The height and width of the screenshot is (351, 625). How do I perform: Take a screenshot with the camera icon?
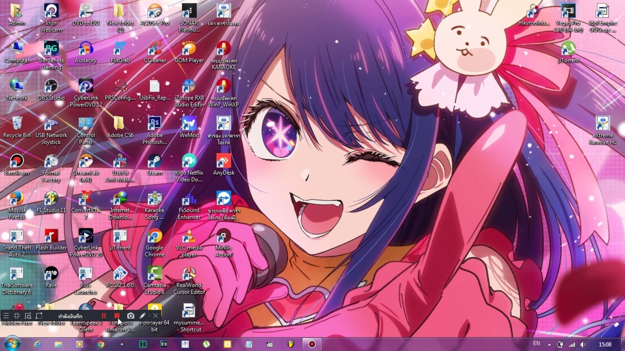131,316
